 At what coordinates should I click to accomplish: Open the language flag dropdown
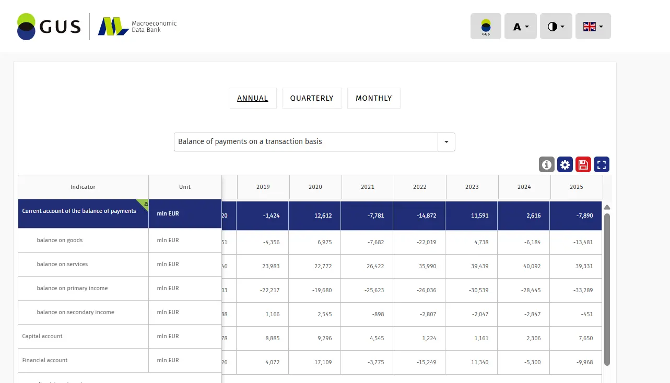(x=593, y=26)
